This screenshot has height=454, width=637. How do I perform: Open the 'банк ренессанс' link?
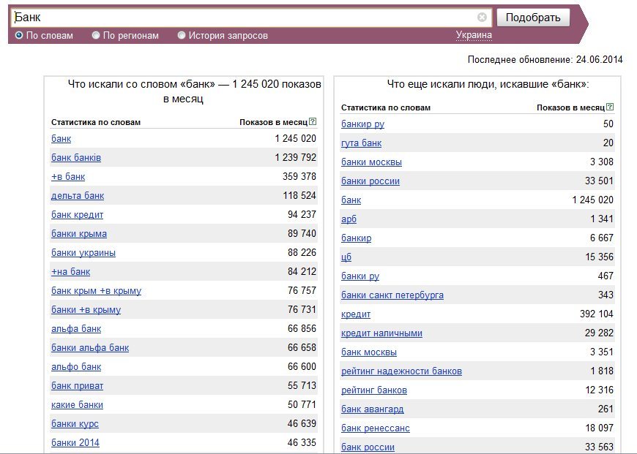(x=376, y=428)
